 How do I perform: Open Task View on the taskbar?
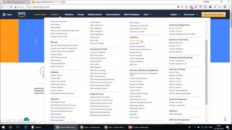click(x=18, y=127)
